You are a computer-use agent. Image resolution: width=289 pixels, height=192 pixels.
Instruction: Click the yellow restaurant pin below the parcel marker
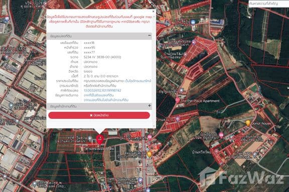[x=150, y=154]
